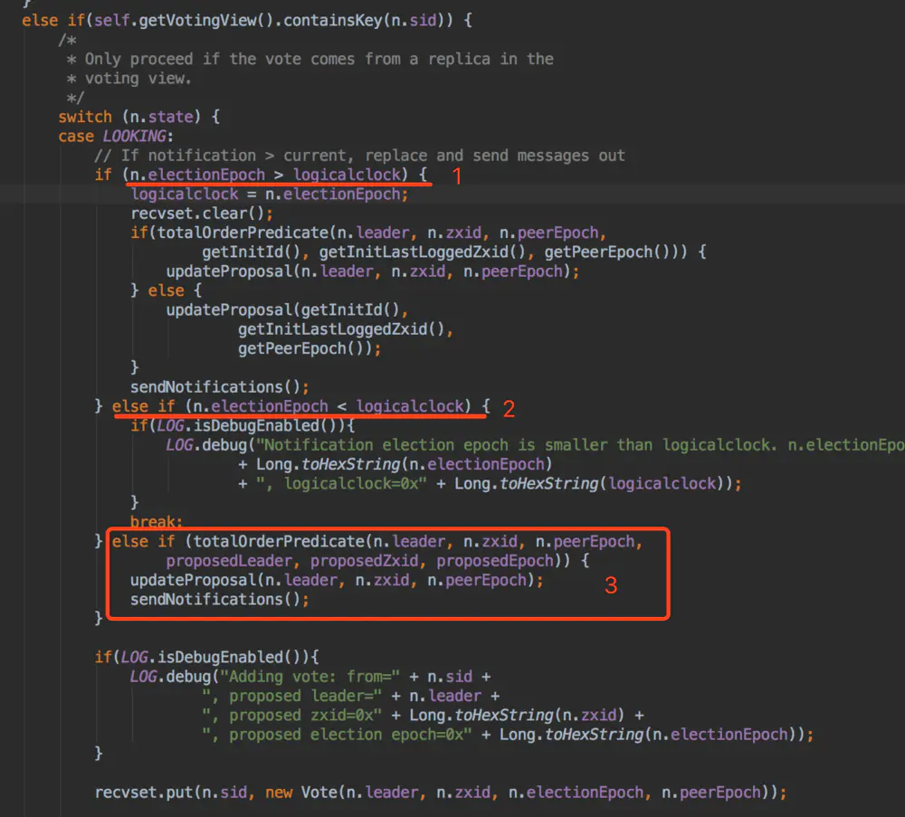This screenshot has height=817, width=905.
Task: Click string "Notification election epoch is smaller than logicalclock"
Action: [x=519, y=445]
